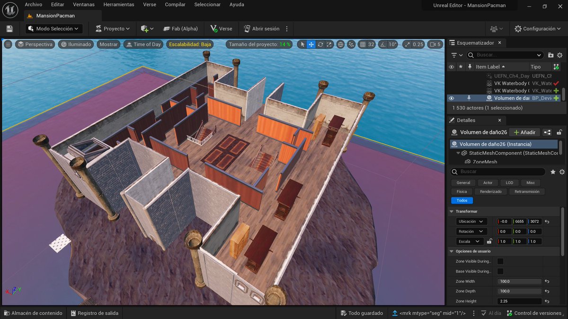568x319 pixels.
Task: Toggle rotation snapping angle icon
Action: pos(384,44)
